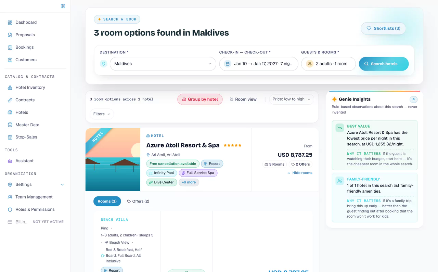This screenshot has height=272, width=438.
Task: Click the Master Data database icon
Action: (10, 125)
